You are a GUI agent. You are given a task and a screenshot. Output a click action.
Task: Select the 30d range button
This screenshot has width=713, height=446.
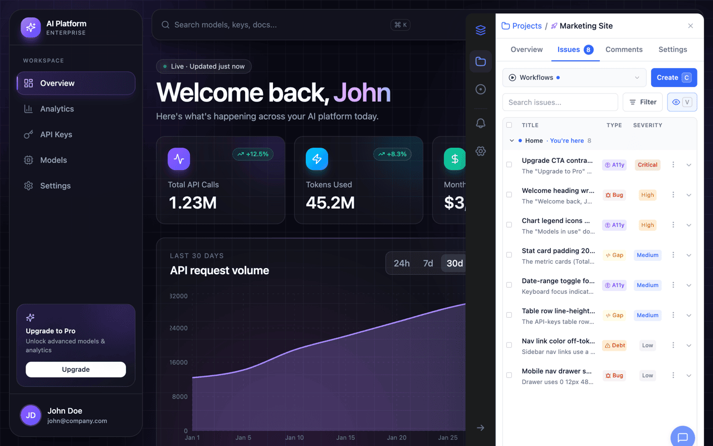(x=455, y=263)
